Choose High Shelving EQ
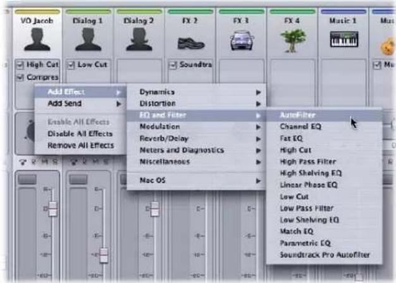The height and width of the screenshot is (283, 396). point(325,173)
